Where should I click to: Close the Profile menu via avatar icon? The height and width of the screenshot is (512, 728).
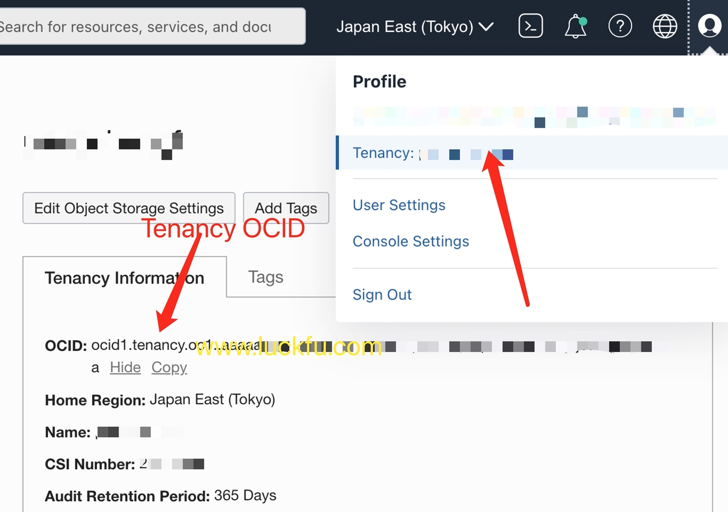pyautogui.click(x=709, y=26)
